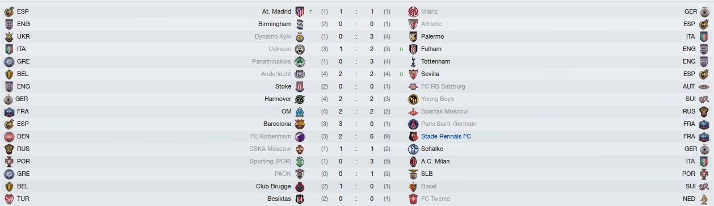This screenshot has width=714, height=206.
Task: Click the Sevilla team name
Action: [x=430, y=74]
